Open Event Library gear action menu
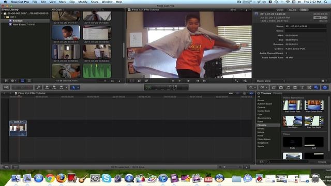 click(13, 81)
